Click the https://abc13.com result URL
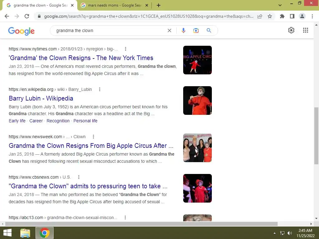The width and height of the screenshot is (319, 239). coord(26,218)
